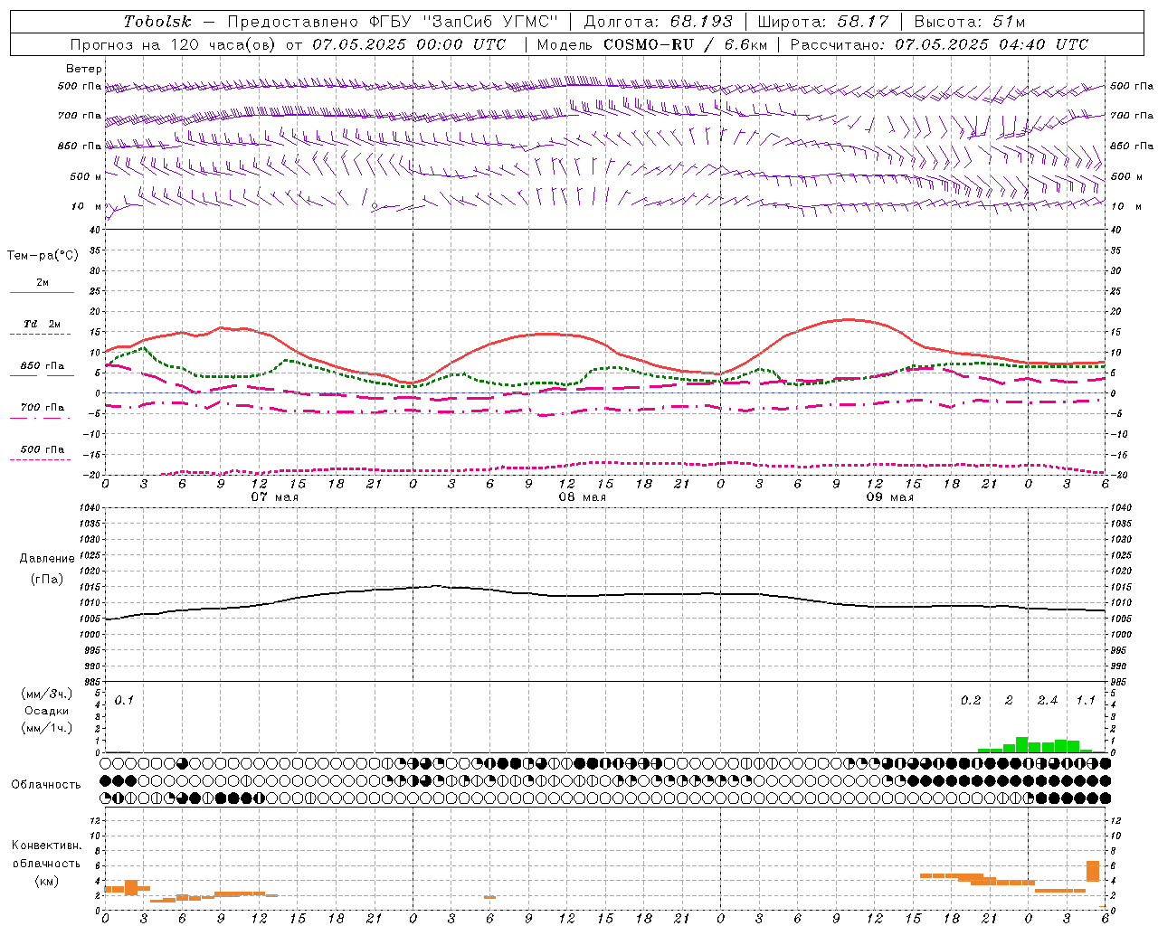Click the 08 мая date label

tap(583, 497)
